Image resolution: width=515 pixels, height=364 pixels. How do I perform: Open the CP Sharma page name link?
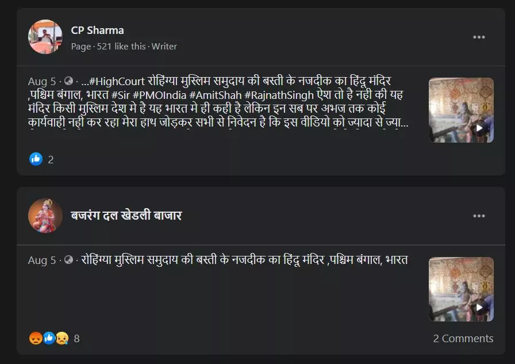(x=97, y=30)
